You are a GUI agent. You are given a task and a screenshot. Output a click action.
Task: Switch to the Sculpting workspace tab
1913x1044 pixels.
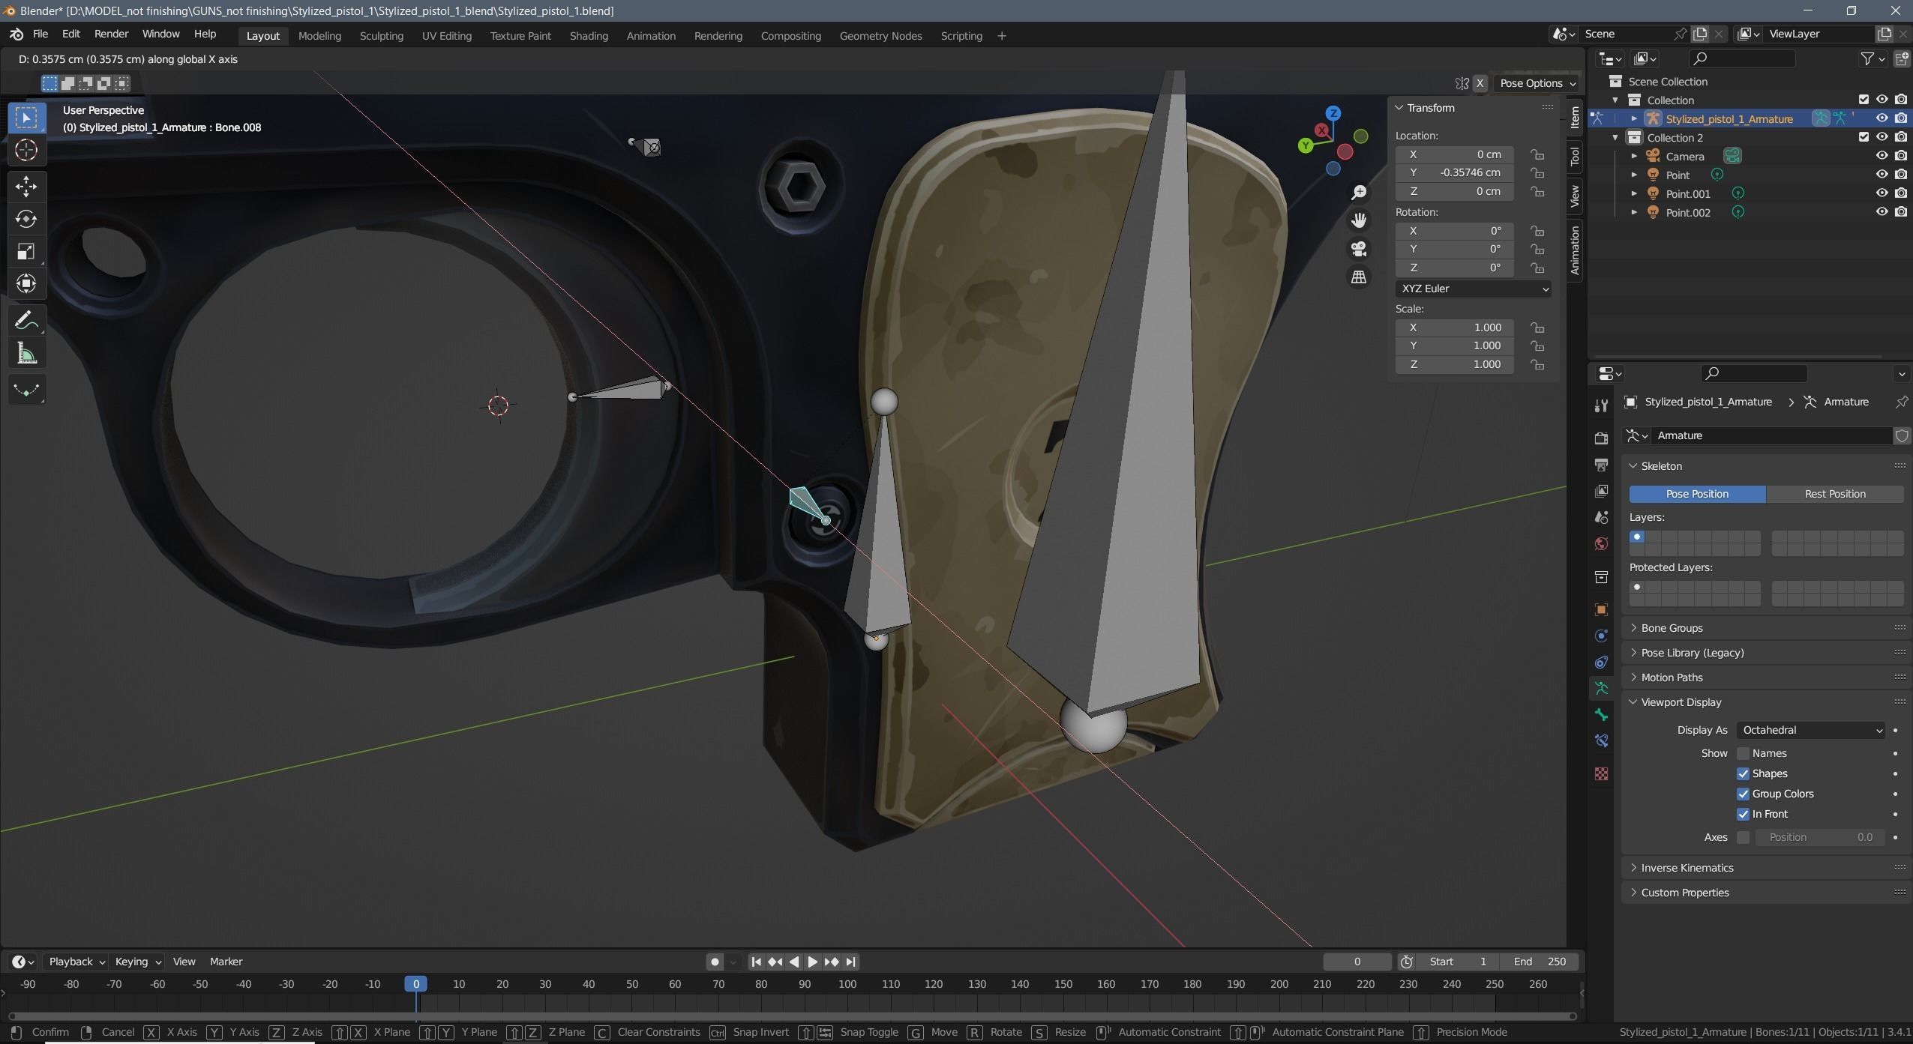pos(381,36)
